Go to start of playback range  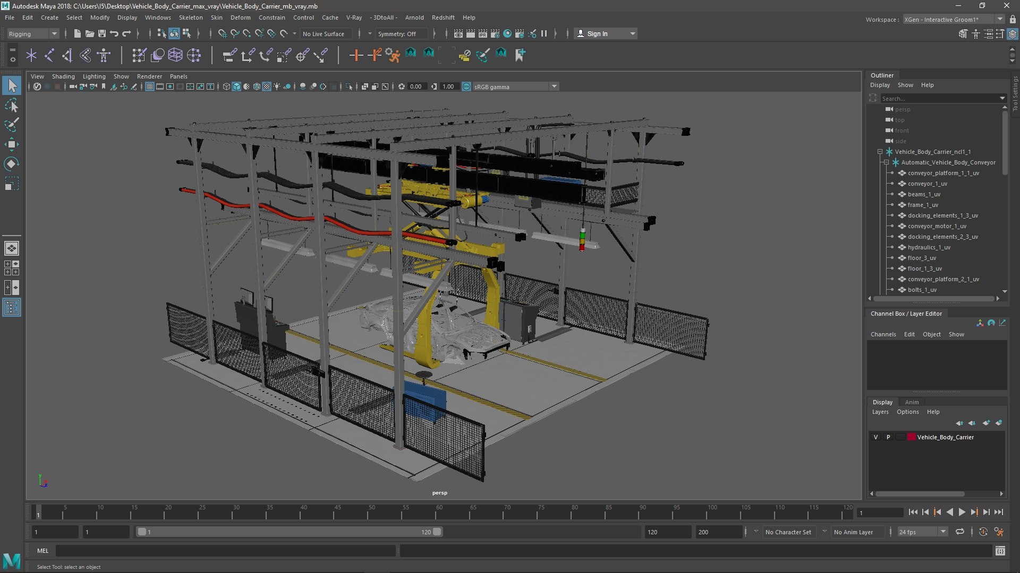[913, 512]
